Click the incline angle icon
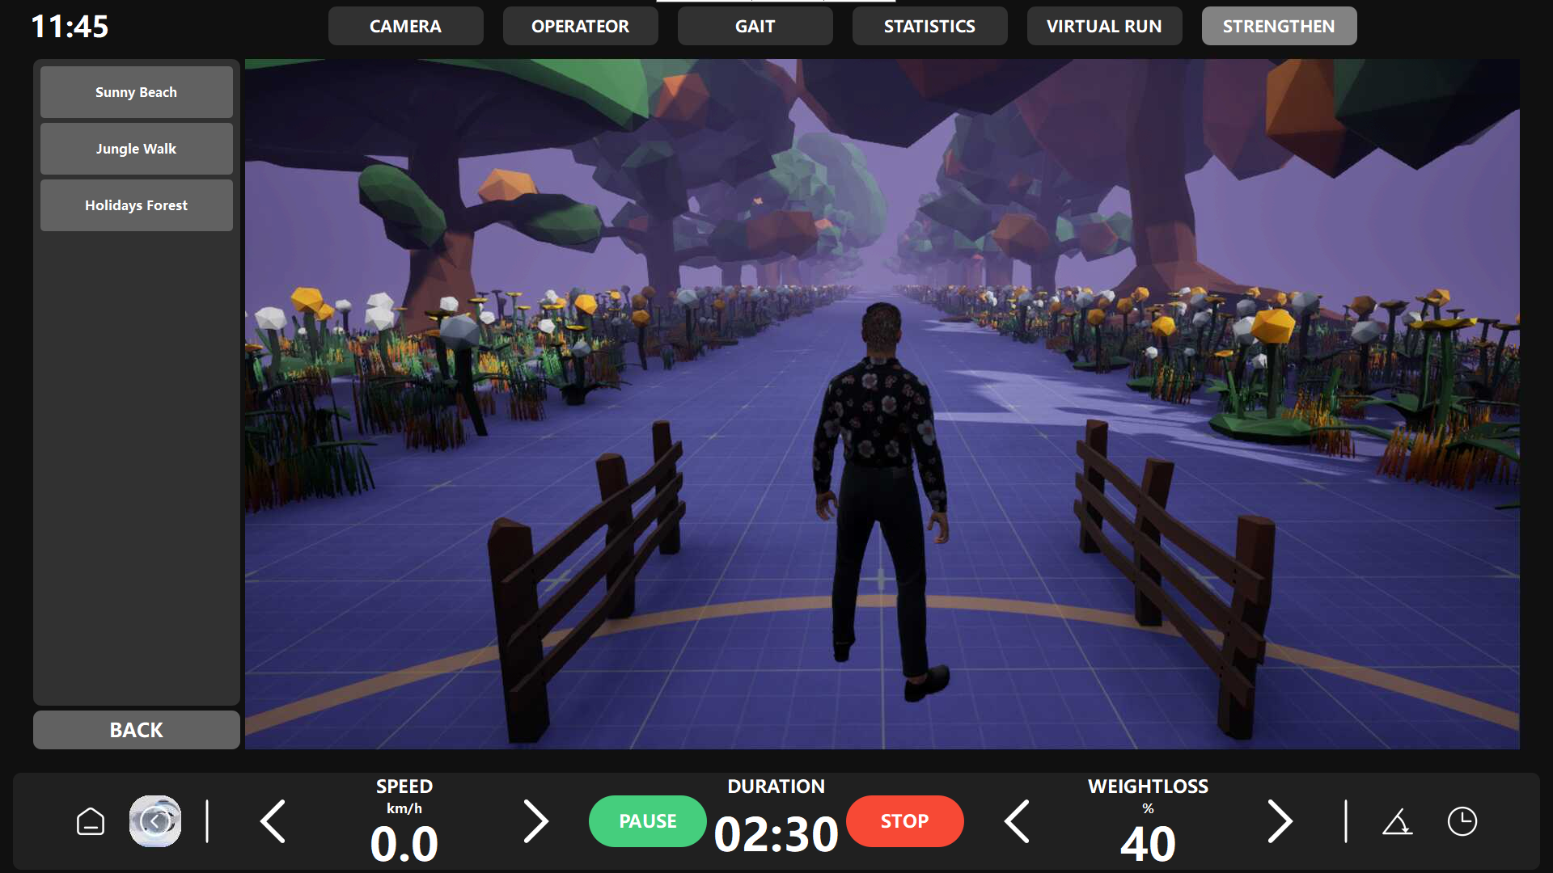Screen dimensions: 1553x873 (x=1397, y=823)
